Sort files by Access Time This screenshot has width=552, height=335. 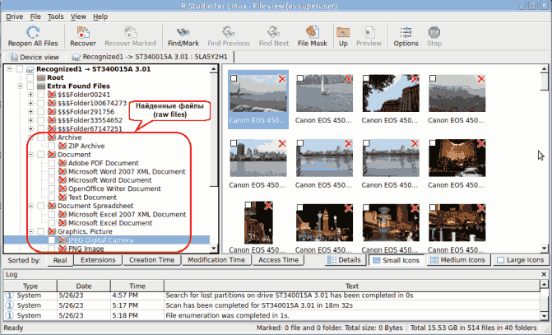(x=278, y=260)
